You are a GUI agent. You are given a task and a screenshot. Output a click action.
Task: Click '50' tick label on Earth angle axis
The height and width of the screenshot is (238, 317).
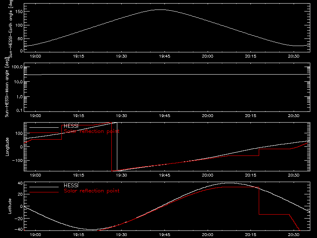21,38
